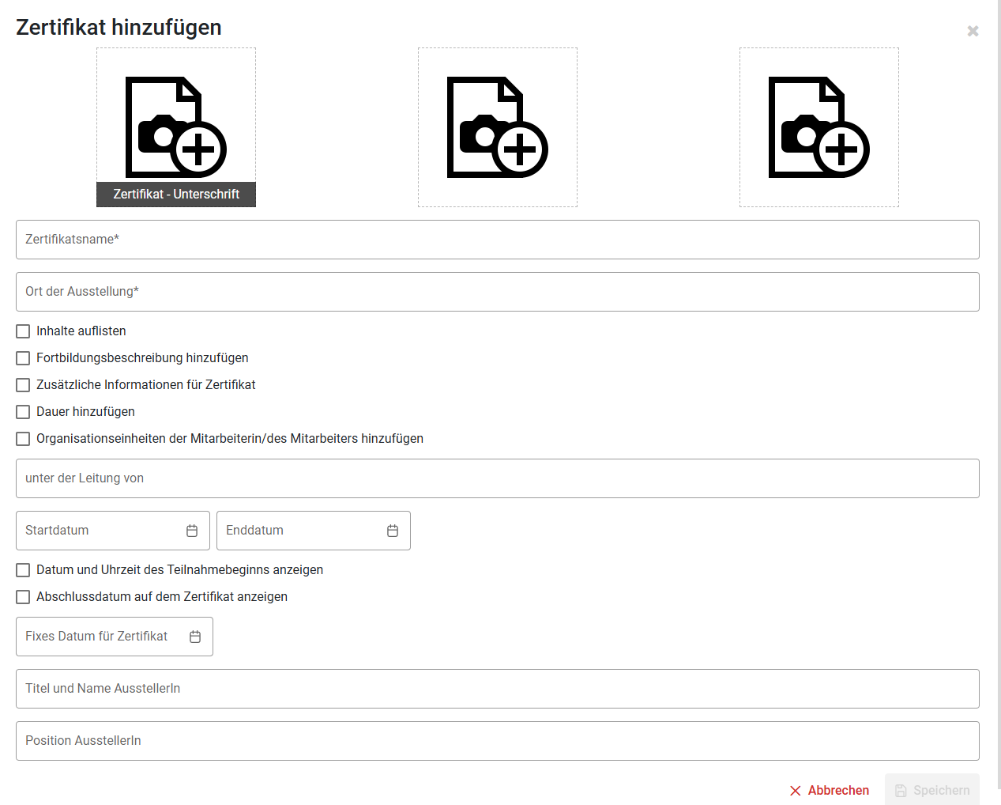This screenshot has height=805, width=1001.
Task: Toggle Zusätzliche Informationen für Zertifikat
Action: click(24, 385)
